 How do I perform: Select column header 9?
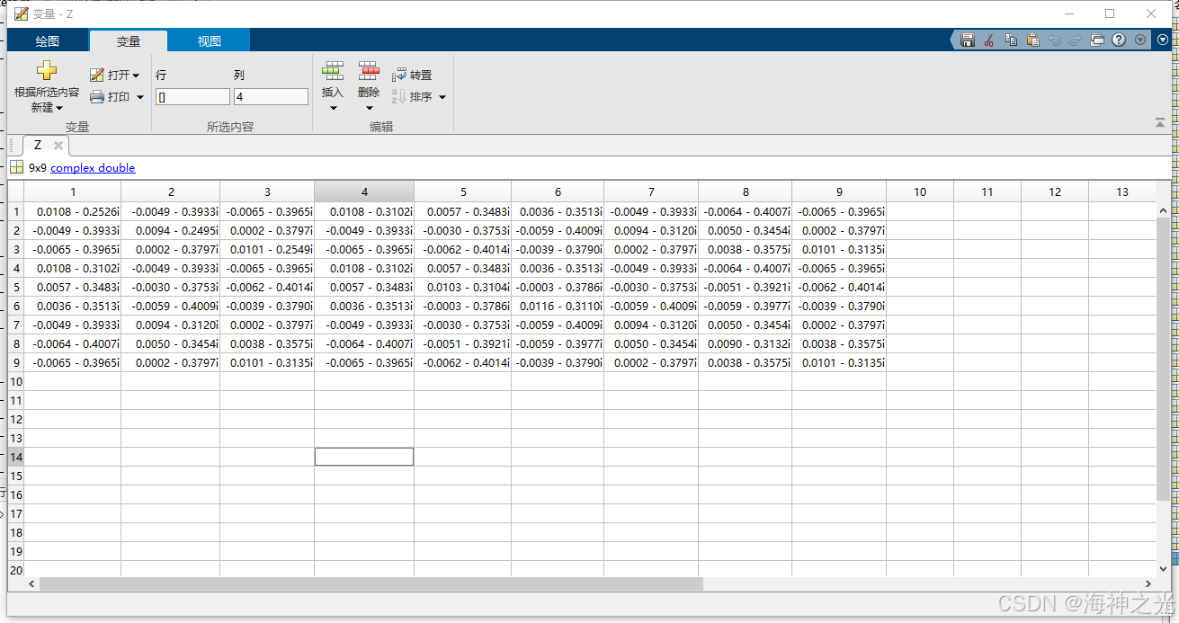(839, 191)
